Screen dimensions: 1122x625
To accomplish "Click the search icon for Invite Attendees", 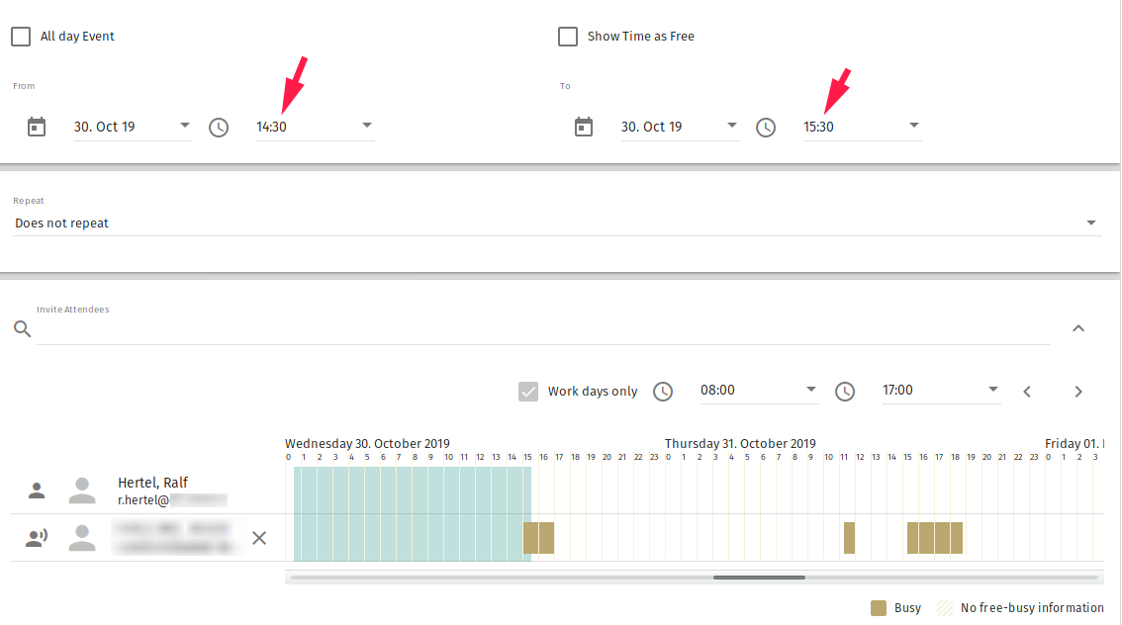I will pyautogui.click(x=23, y=329).
